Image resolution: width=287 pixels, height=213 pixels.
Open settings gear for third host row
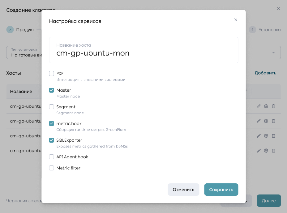266,136
